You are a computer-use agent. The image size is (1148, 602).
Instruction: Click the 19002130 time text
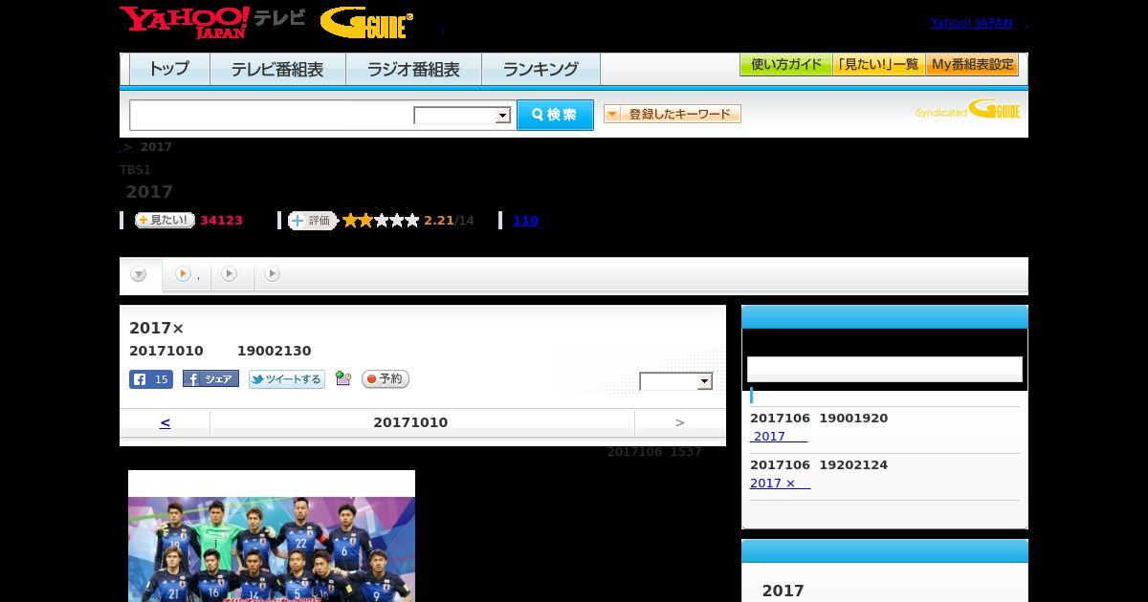pos(275,351)
